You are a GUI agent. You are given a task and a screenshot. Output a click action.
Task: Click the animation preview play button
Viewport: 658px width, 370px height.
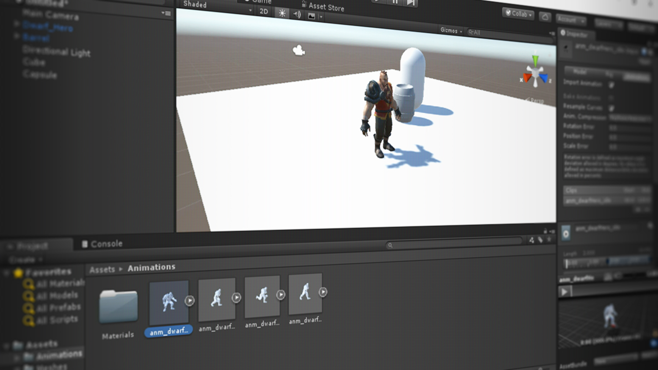coord(564,292)
